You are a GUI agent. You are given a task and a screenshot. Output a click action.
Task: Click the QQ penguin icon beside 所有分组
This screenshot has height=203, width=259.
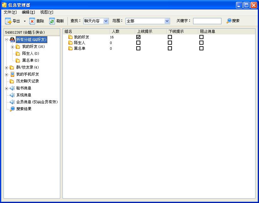tap(12, 40)
